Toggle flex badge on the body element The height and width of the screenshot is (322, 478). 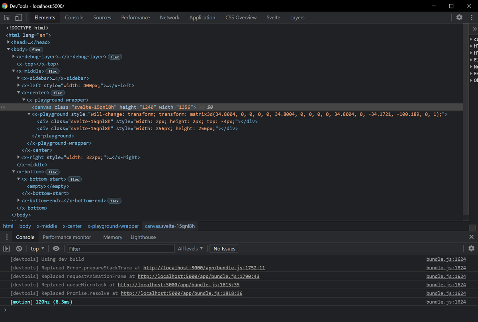[x=36, y=50]
